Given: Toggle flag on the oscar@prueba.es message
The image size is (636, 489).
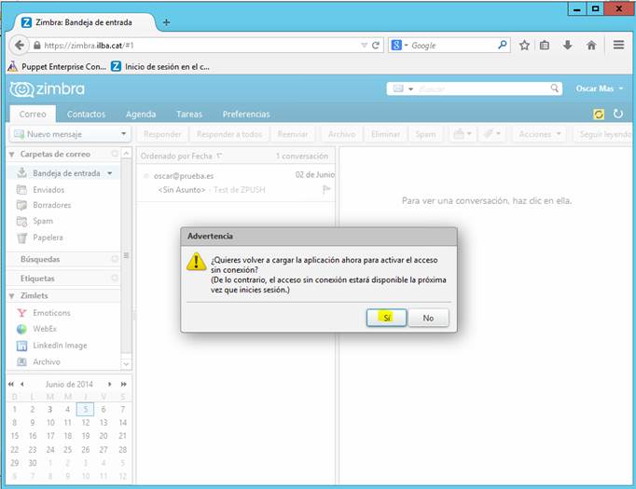Looking at the screenshot, I should click(326, 190).
